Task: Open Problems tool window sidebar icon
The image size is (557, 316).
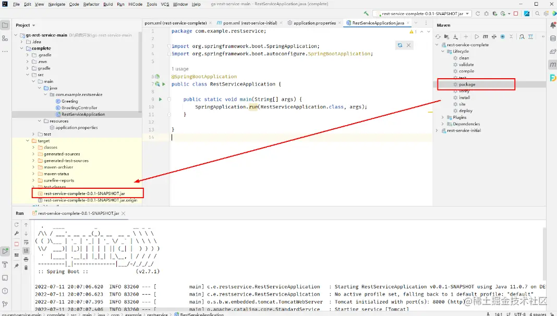Action: pyautogui.click(x=5, y=291)
